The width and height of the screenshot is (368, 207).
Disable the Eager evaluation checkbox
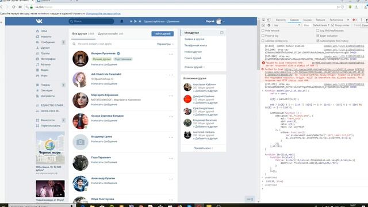(x=318, y=36)
